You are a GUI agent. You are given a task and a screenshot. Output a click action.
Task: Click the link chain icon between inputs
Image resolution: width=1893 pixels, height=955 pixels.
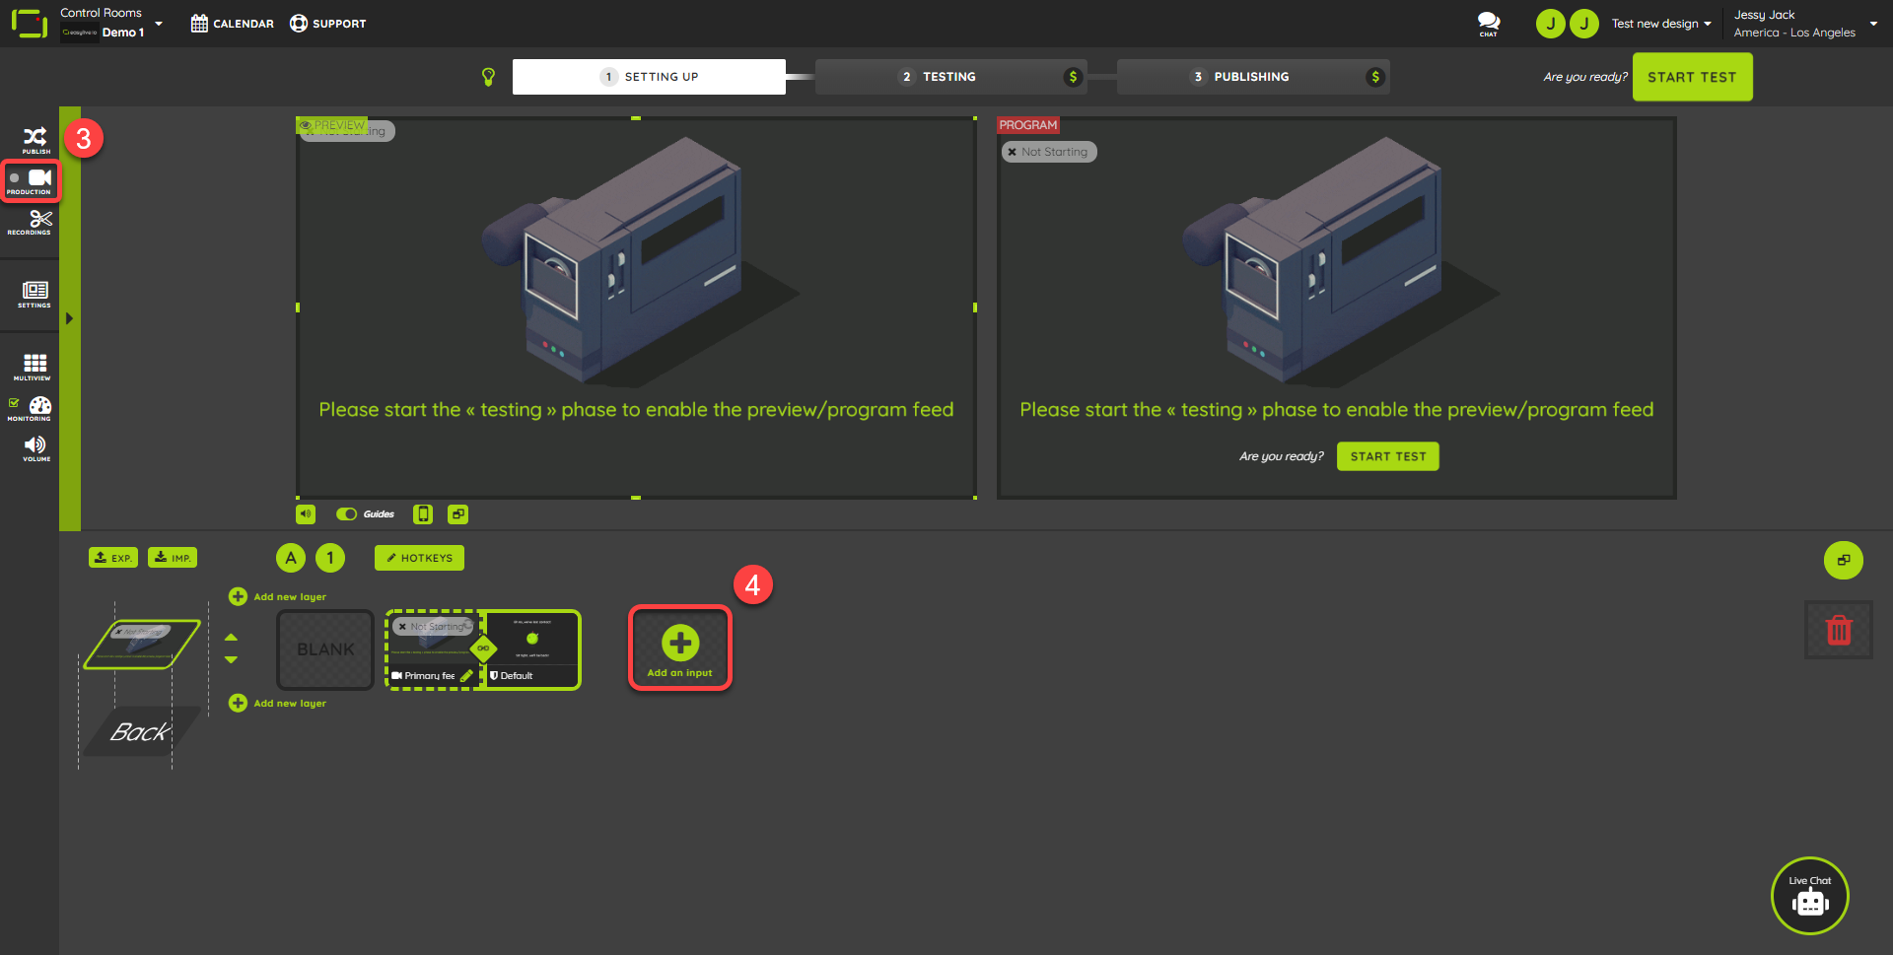point(483,648)
